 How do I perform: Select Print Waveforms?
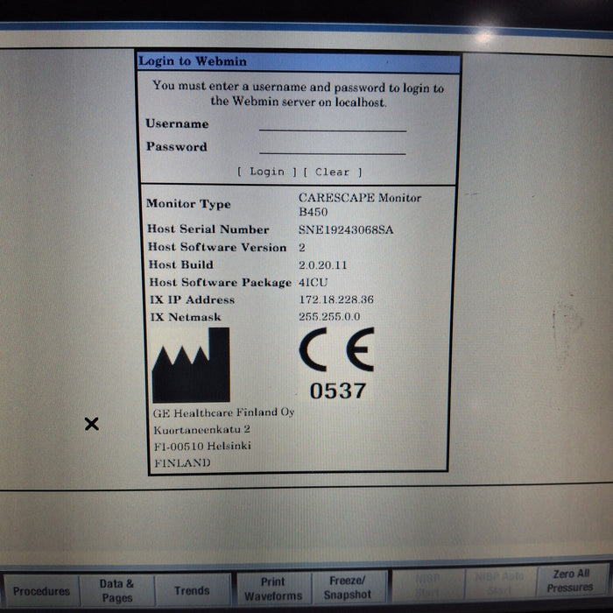(273, 588)
